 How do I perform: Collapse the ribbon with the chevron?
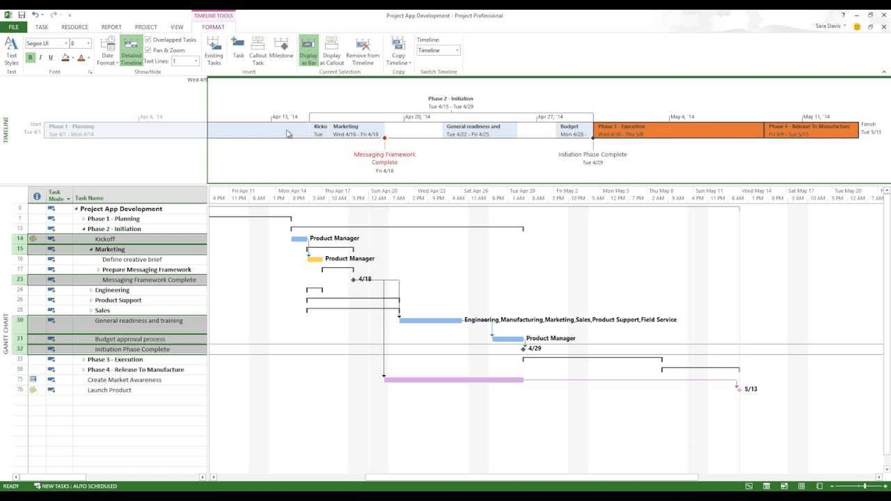(x=884, y=71)
